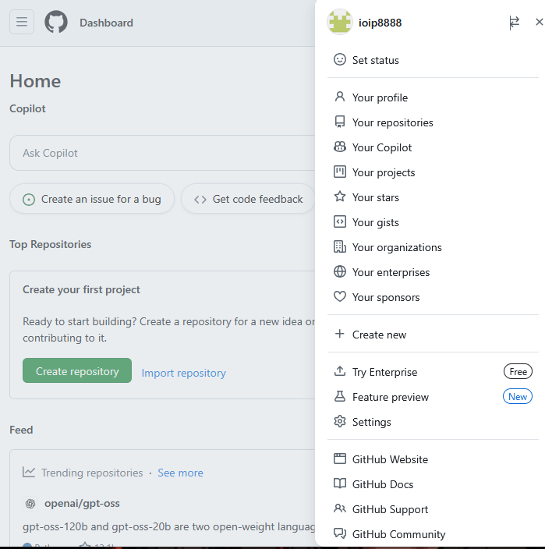Select Create an issue for a bug
This screenshot has width=545, height=549.
92,199
